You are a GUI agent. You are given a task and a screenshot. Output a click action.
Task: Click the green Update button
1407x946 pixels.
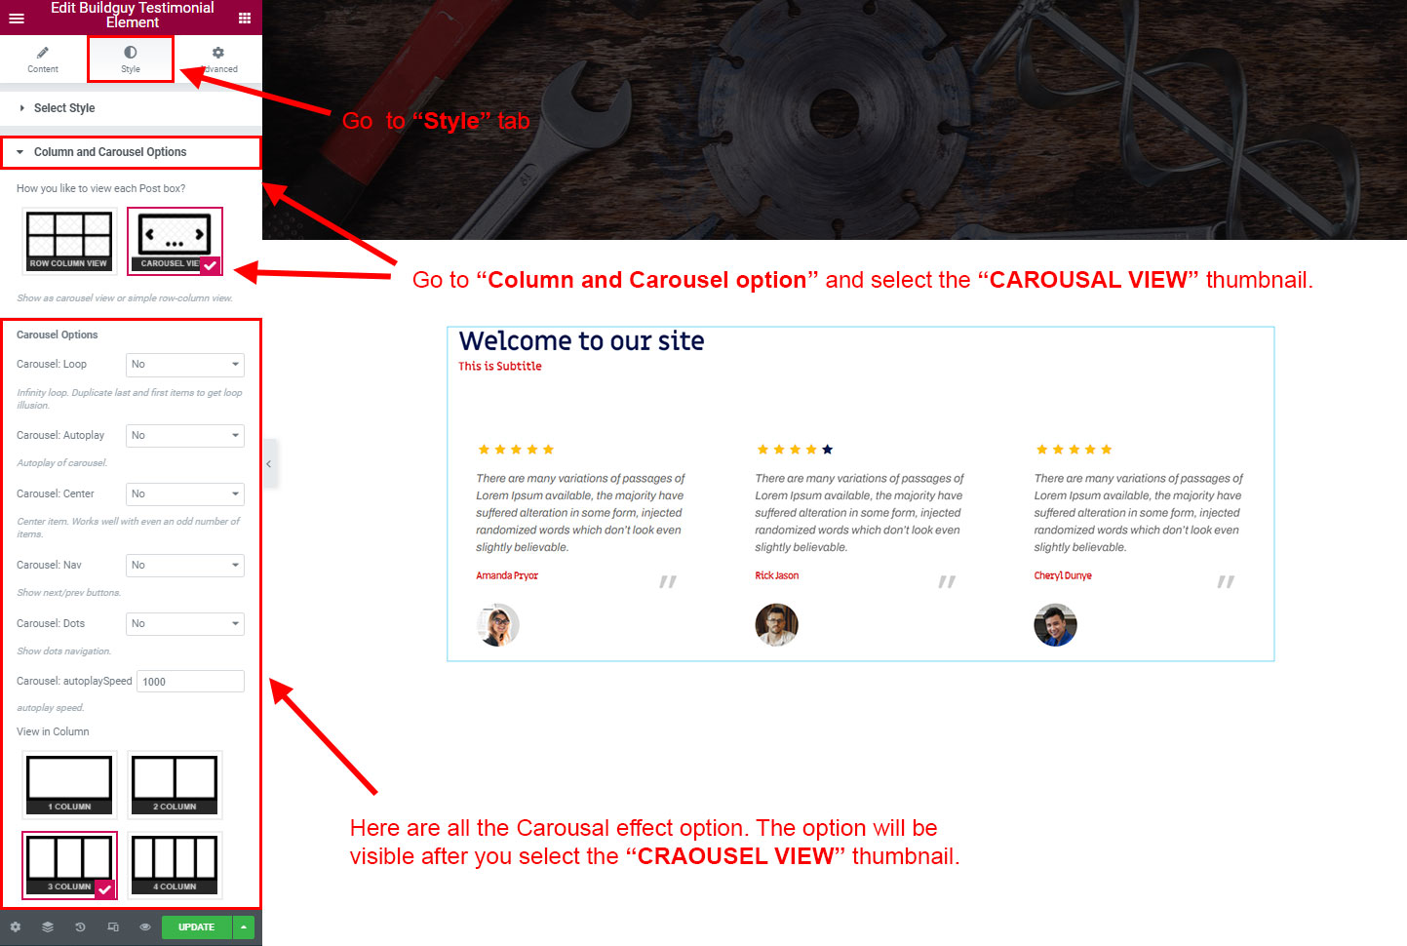tap(196, 927)
